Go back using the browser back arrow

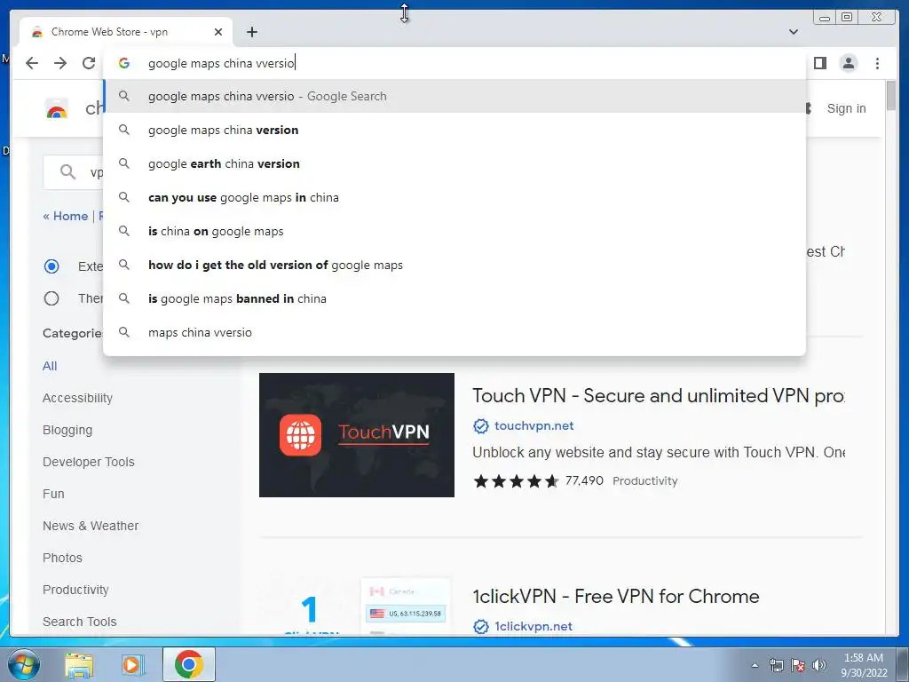tap(32, 63)
